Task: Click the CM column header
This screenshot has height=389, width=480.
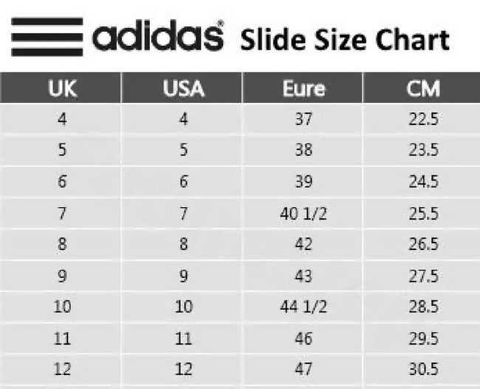Action: [x=423, y=89]
